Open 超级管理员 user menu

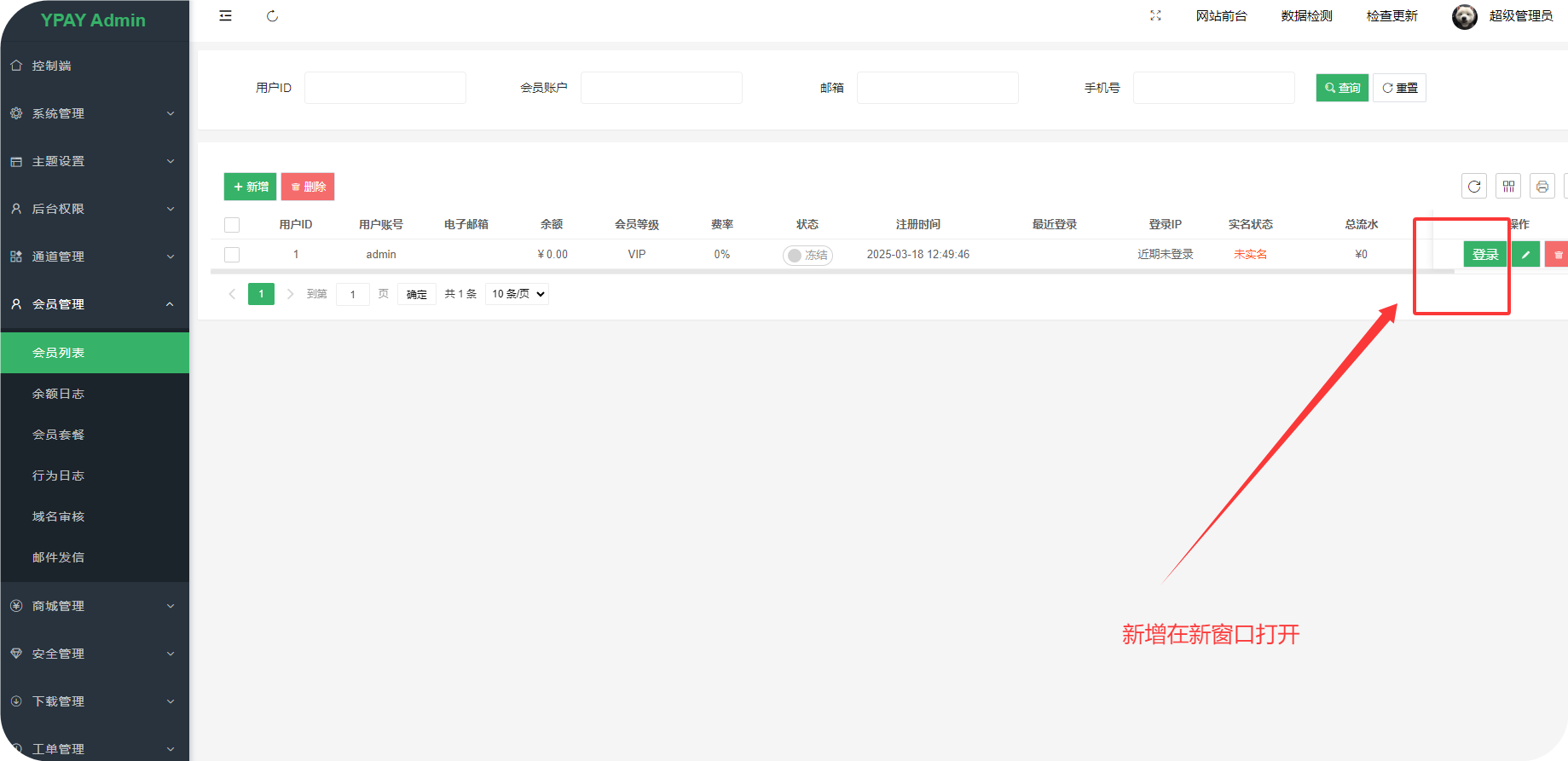click(1520, 16)
